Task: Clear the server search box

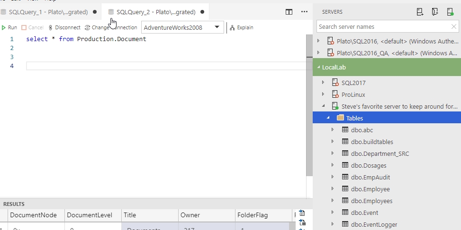Action: (x=453, y=26)
